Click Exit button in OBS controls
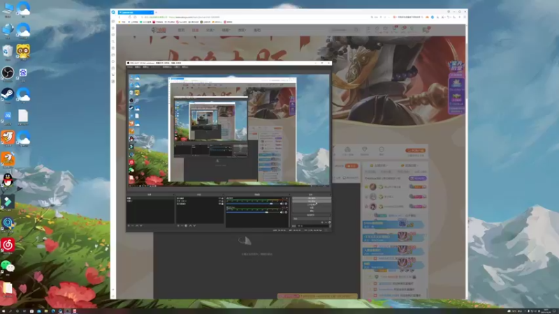Screen dimensions: 559x314 pyautogui.click(x=311, y=211)
